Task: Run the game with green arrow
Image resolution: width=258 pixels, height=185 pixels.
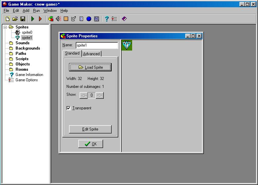Action: tap(33, 19)
